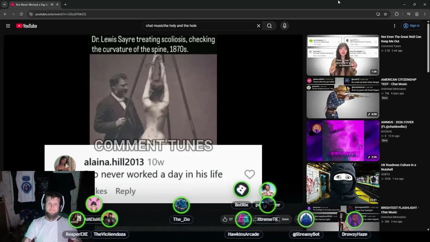Open Not Even The Great Wall thumbnail

(x=343, y=55)
